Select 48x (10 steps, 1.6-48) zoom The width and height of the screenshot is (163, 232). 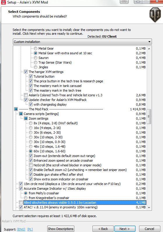pyautogui.click(x=31, y=146)
